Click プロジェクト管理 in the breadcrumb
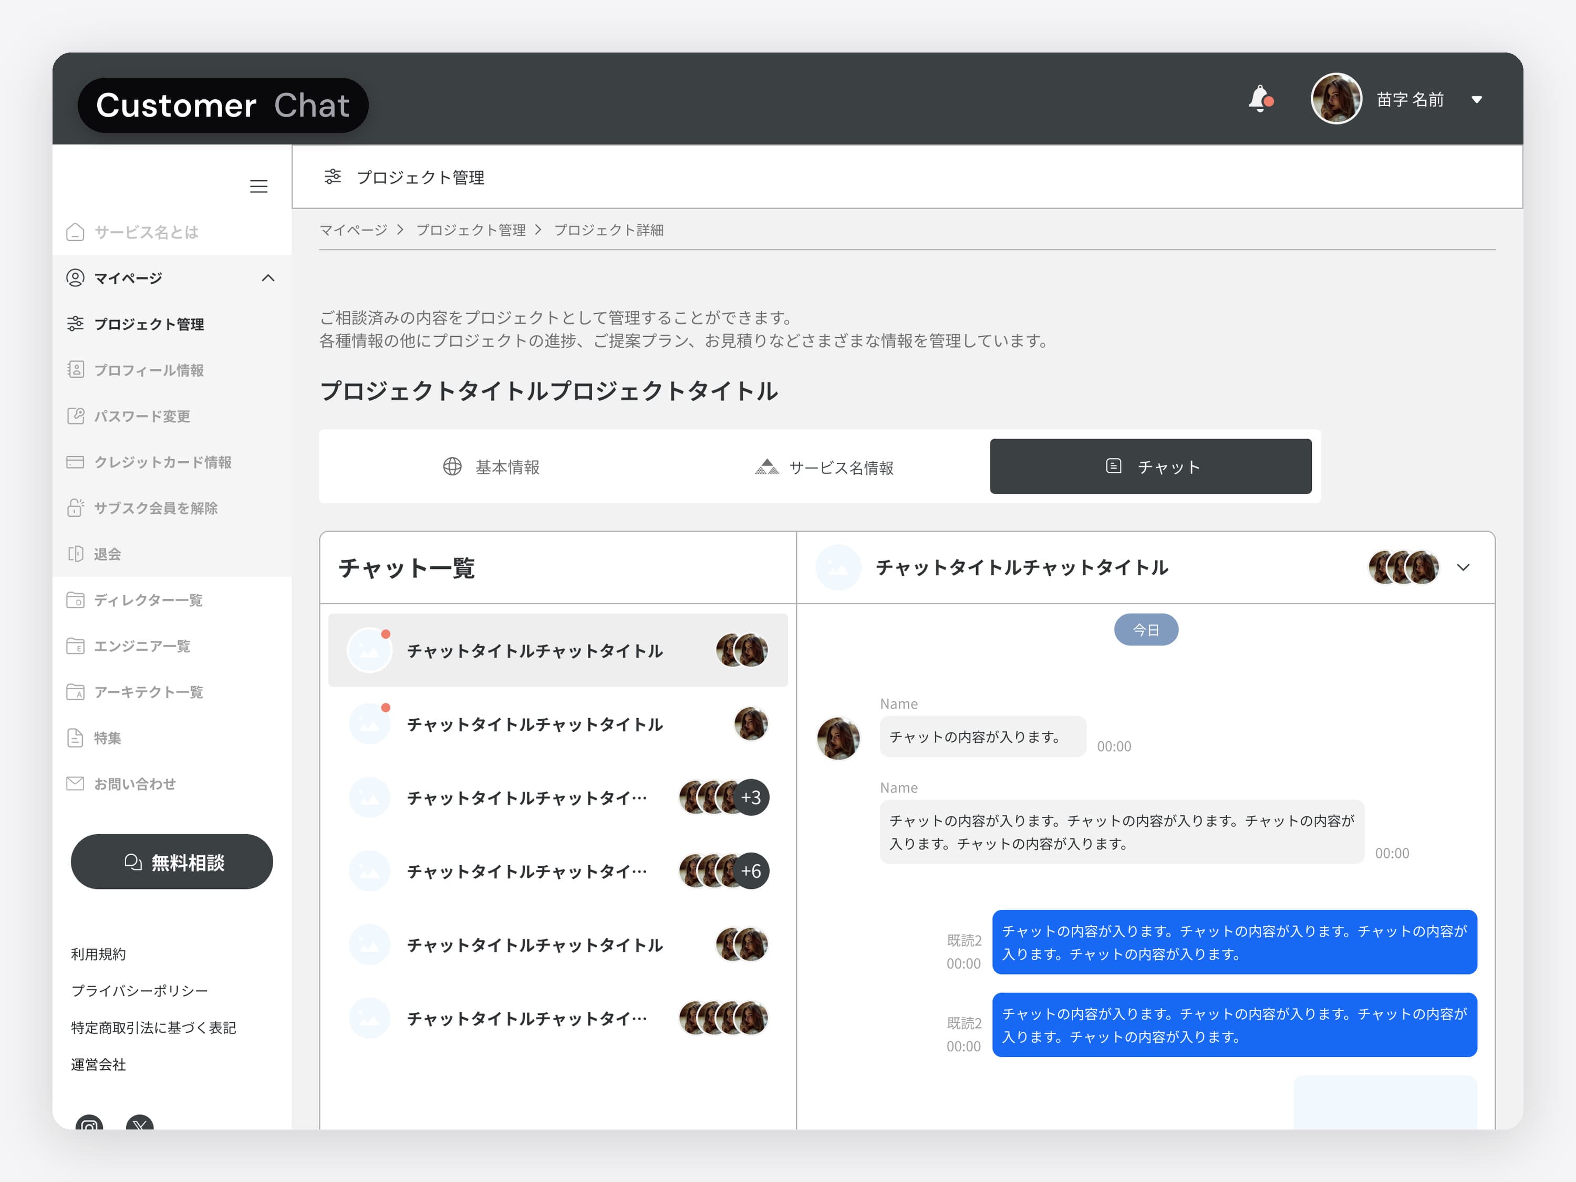This screenshot has height=1182, width=1576. 471,230
